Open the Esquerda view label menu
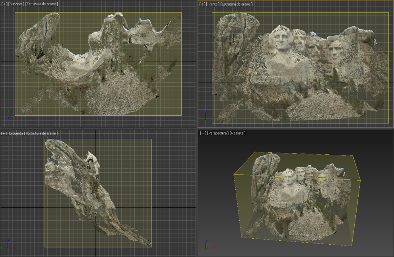 [16, 133]
